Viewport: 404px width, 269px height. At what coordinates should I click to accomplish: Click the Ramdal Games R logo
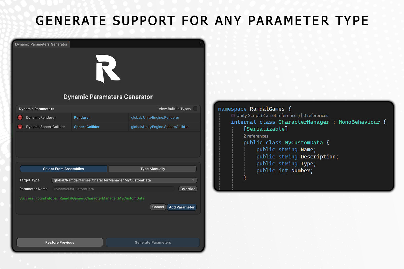(x=108, y=69)
